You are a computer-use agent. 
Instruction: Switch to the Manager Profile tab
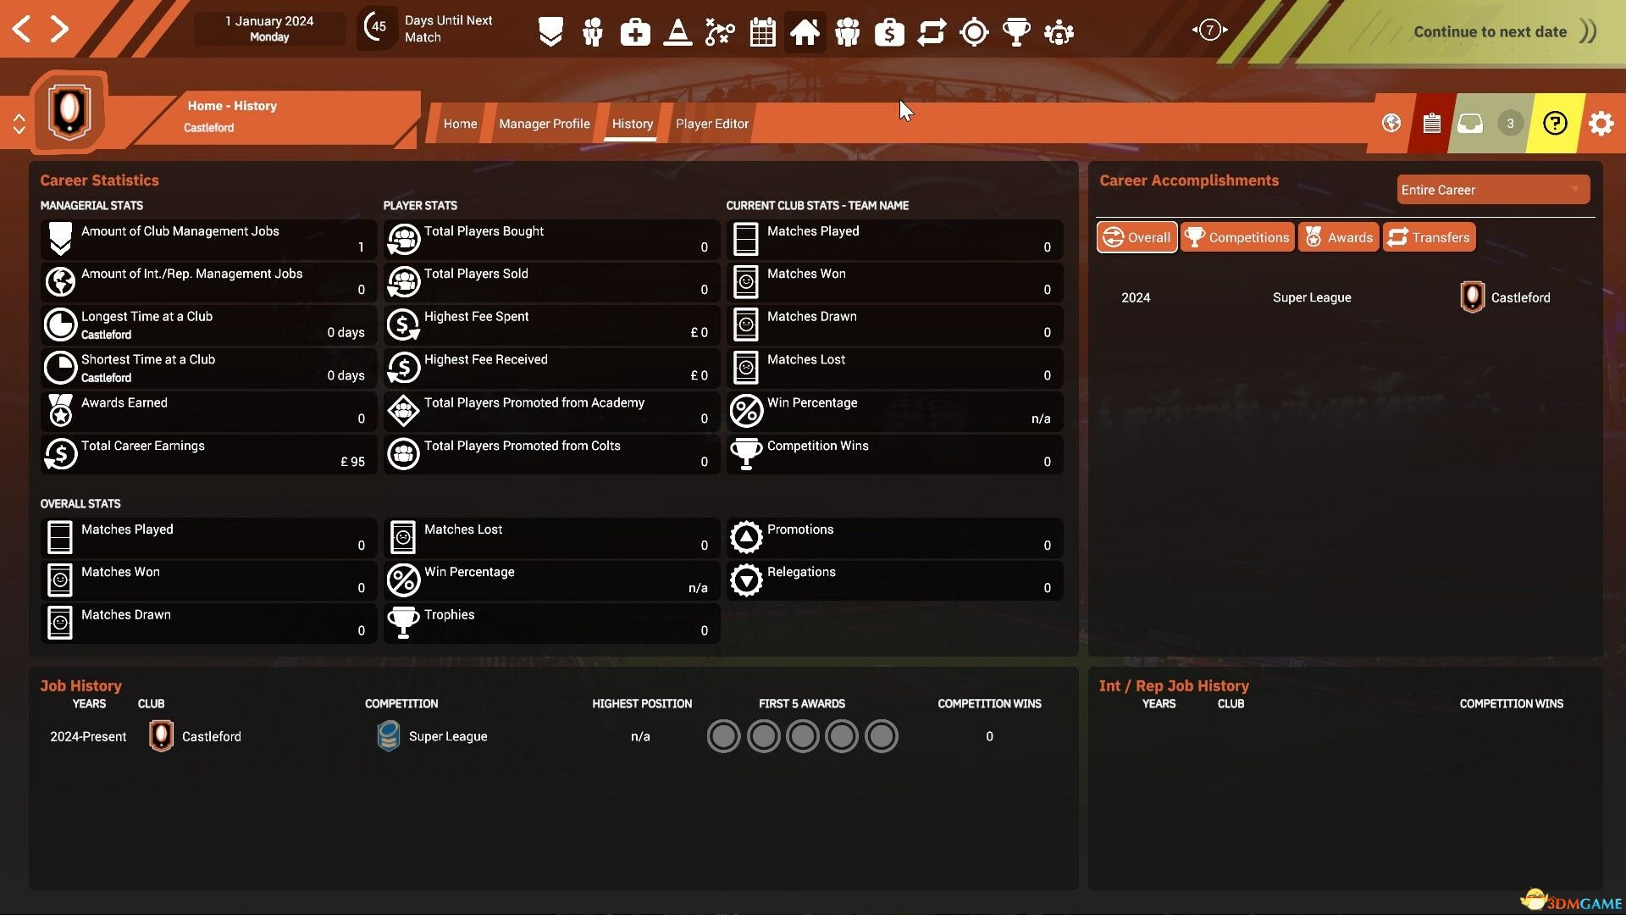click(544, 123)
